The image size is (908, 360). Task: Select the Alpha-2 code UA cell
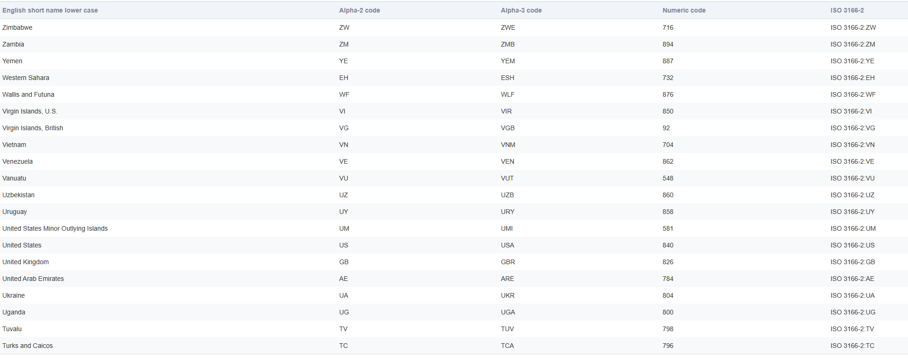[344, 295]
